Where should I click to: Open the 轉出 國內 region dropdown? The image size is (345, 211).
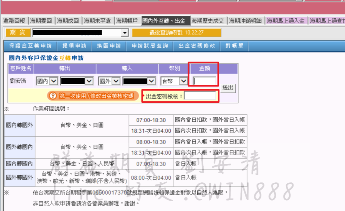point(54,81)
